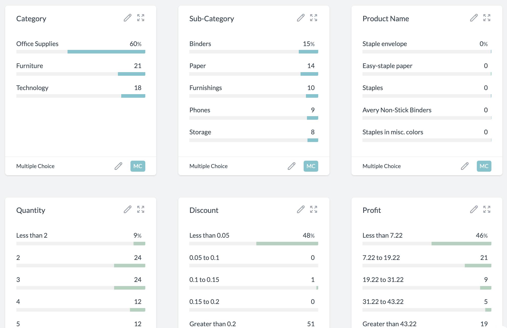Click the edit pencil next to Multiple Choice on Category

pyautogui.click(x=118, y=166)
